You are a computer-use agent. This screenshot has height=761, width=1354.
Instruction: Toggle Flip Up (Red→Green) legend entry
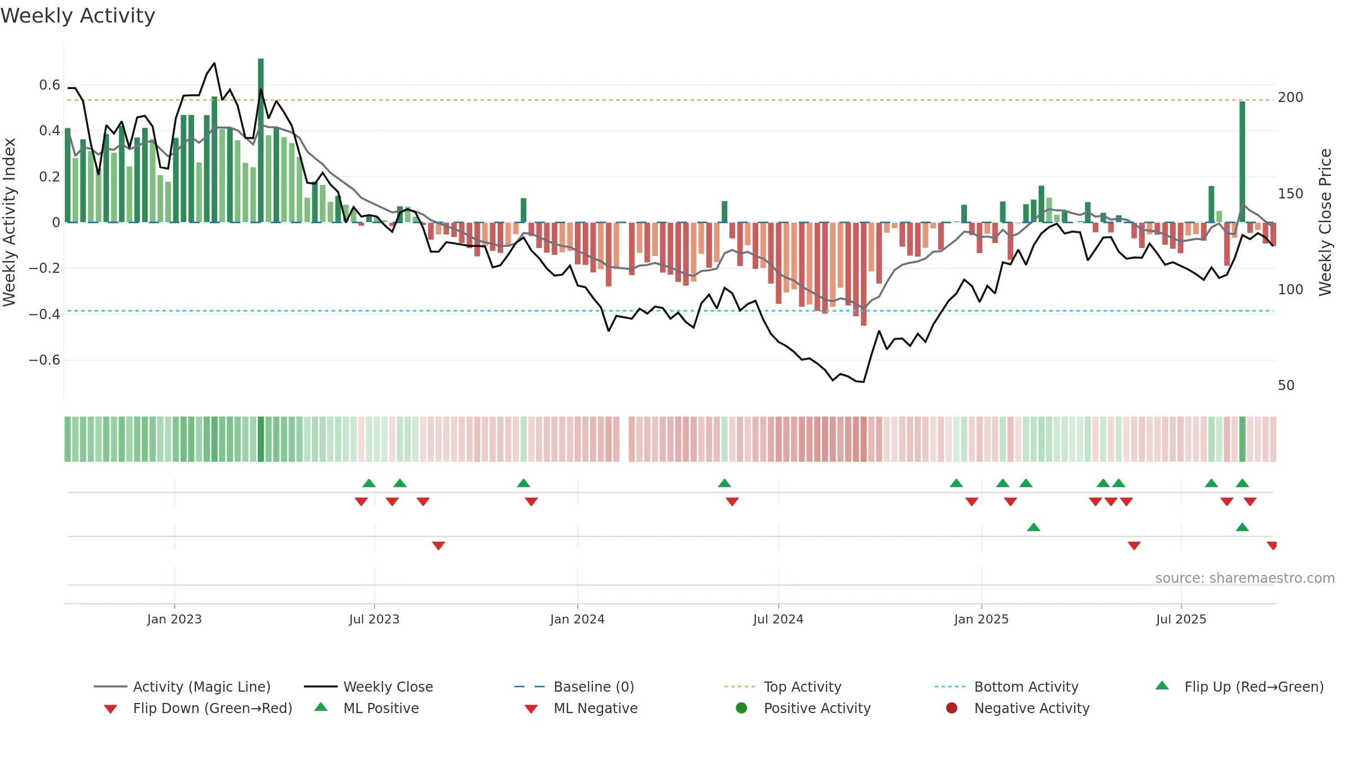1239,687
